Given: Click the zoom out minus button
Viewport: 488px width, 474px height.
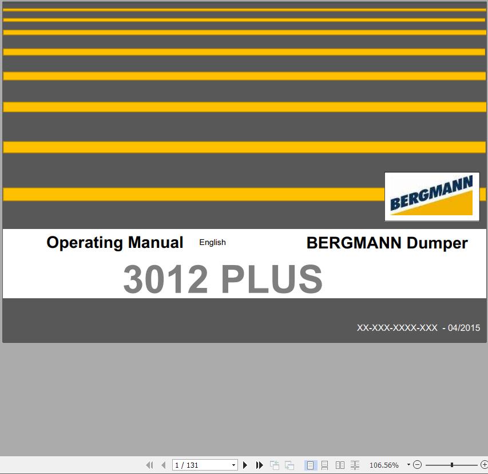Looking at the screenshot, I should tap(417, 465).
